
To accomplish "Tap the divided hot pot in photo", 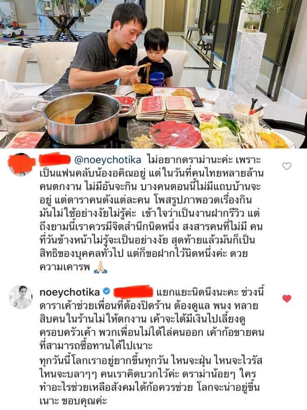I will click(x=82, y=118).
